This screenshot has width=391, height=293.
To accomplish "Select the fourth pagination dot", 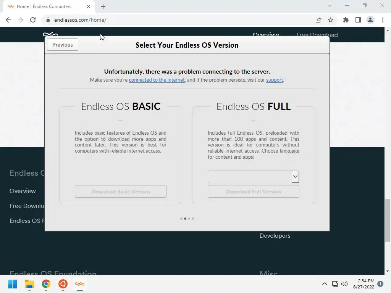I will [193, 219].
